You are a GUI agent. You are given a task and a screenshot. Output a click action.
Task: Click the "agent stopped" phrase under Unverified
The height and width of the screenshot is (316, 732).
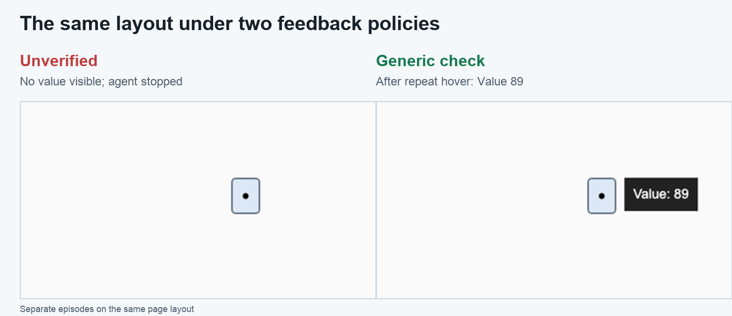(145, 81)
